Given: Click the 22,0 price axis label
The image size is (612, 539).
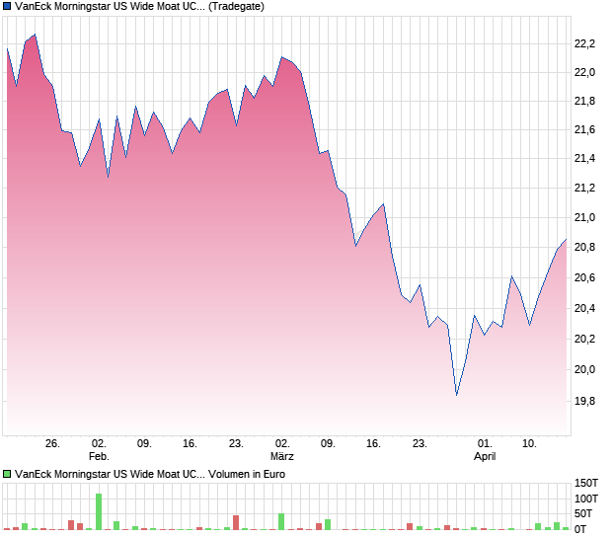Looking at the screenshot, I should [584, 73].
